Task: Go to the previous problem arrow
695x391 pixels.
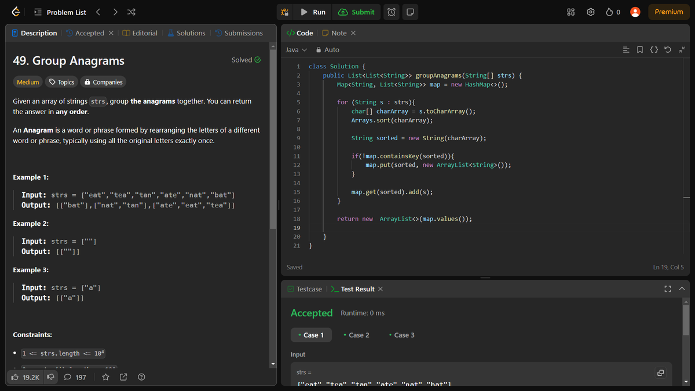Action: [x=98, y=12]
